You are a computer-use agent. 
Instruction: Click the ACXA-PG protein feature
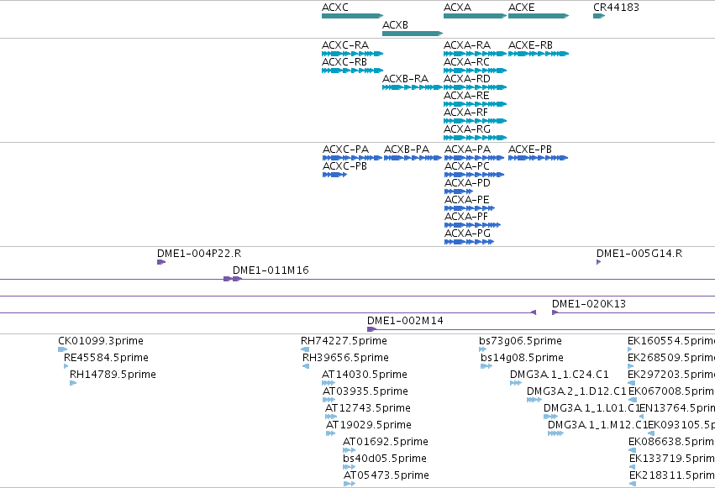pos(469,243)
